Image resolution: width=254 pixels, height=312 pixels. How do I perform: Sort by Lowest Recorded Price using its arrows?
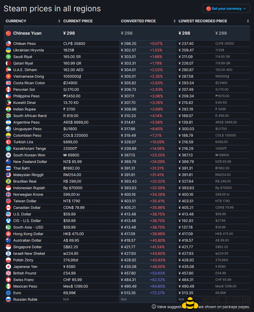(248, 21)
